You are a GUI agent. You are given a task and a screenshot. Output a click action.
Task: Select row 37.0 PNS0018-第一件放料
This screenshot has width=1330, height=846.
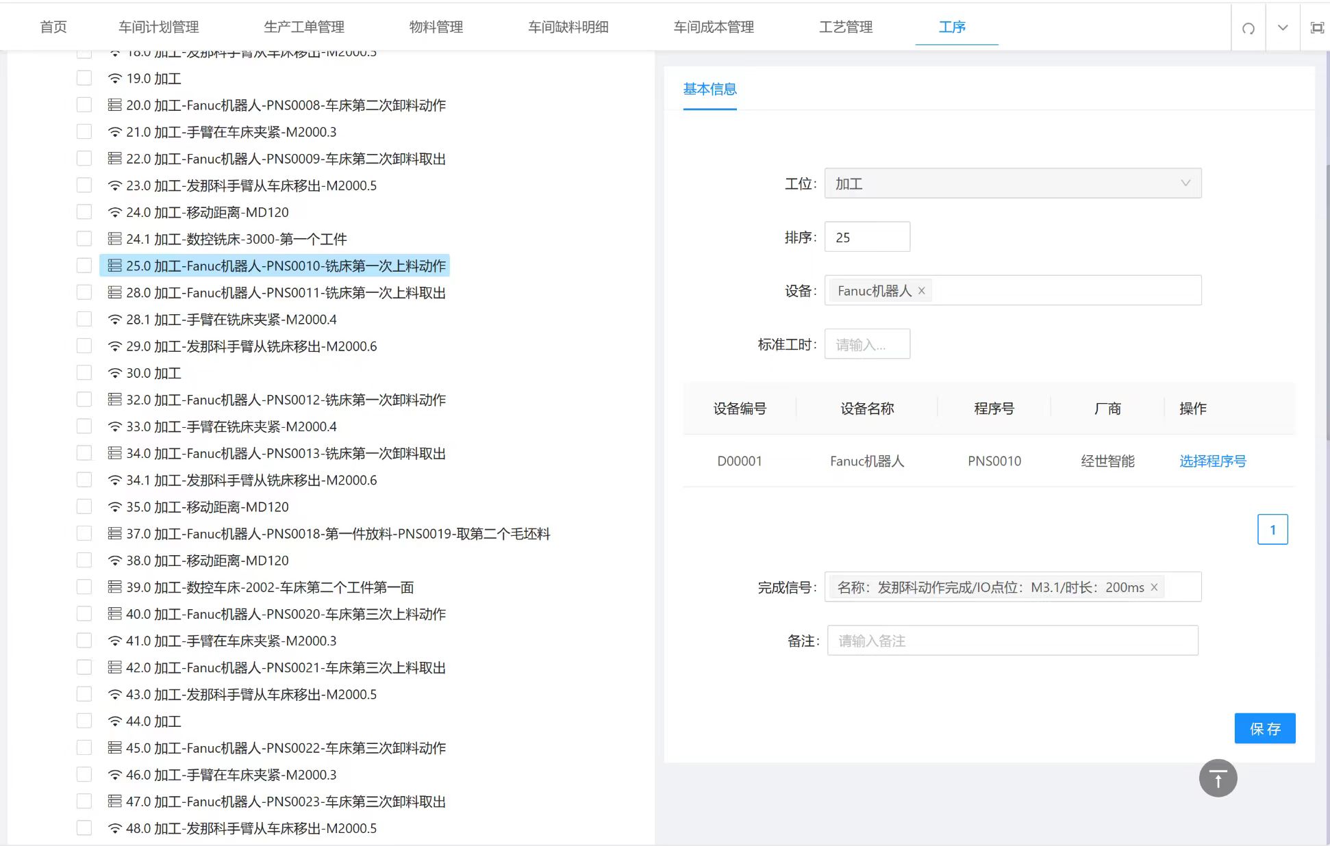coord(329,533)
